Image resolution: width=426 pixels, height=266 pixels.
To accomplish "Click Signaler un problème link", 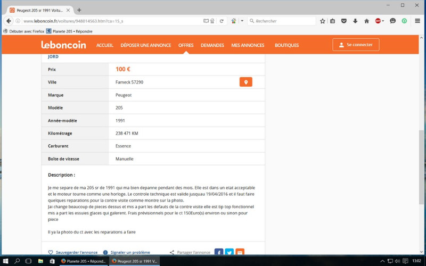I will 127,252.
